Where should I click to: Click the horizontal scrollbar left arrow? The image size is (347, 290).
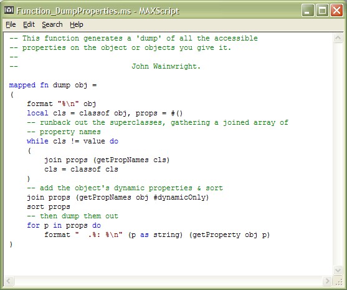coord(9,281)
